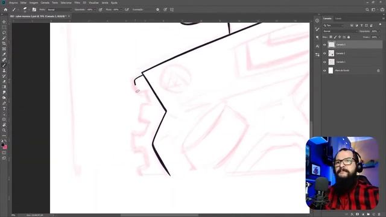Click the horizontal scrollbar below canvas
Viewport: 386px width, 217px height.
(x=159, y=215)
